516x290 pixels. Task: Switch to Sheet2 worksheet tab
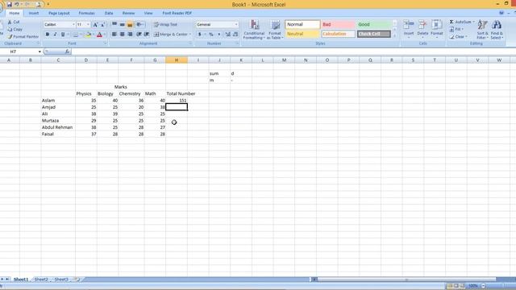(41, 280)
